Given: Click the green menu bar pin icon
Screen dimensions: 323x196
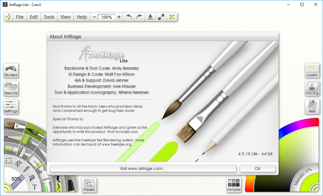Looking at the screenshot, I should (8, 17).
